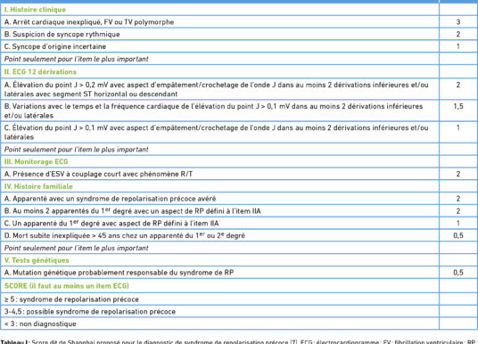The width and height of the screenshot is (478, 344).
Task: Click the 'V. Tests génétiques' section heading
Action: coord(37,260)
